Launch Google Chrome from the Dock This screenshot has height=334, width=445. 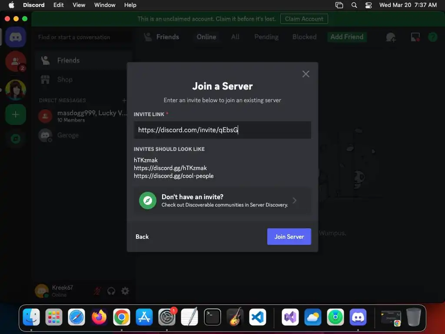coord(122,317)
